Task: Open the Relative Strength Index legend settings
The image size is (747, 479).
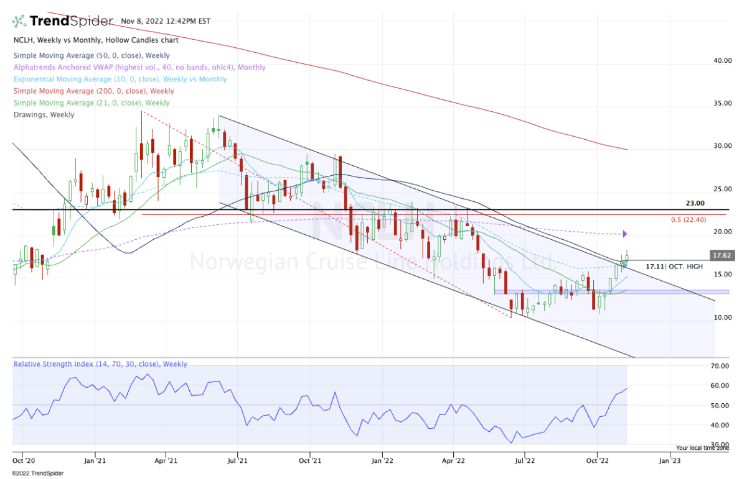Action: (100, 363)
